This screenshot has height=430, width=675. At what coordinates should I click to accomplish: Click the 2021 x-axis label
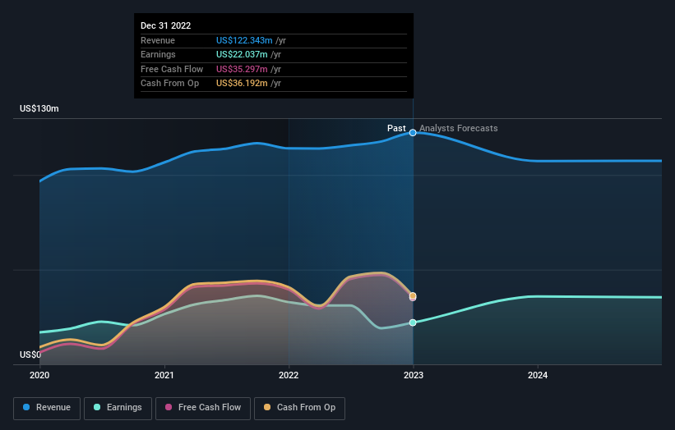(164, 376)
